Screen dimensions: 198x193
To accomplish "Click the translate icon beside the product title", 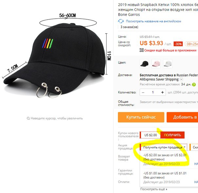I will 121,21.
